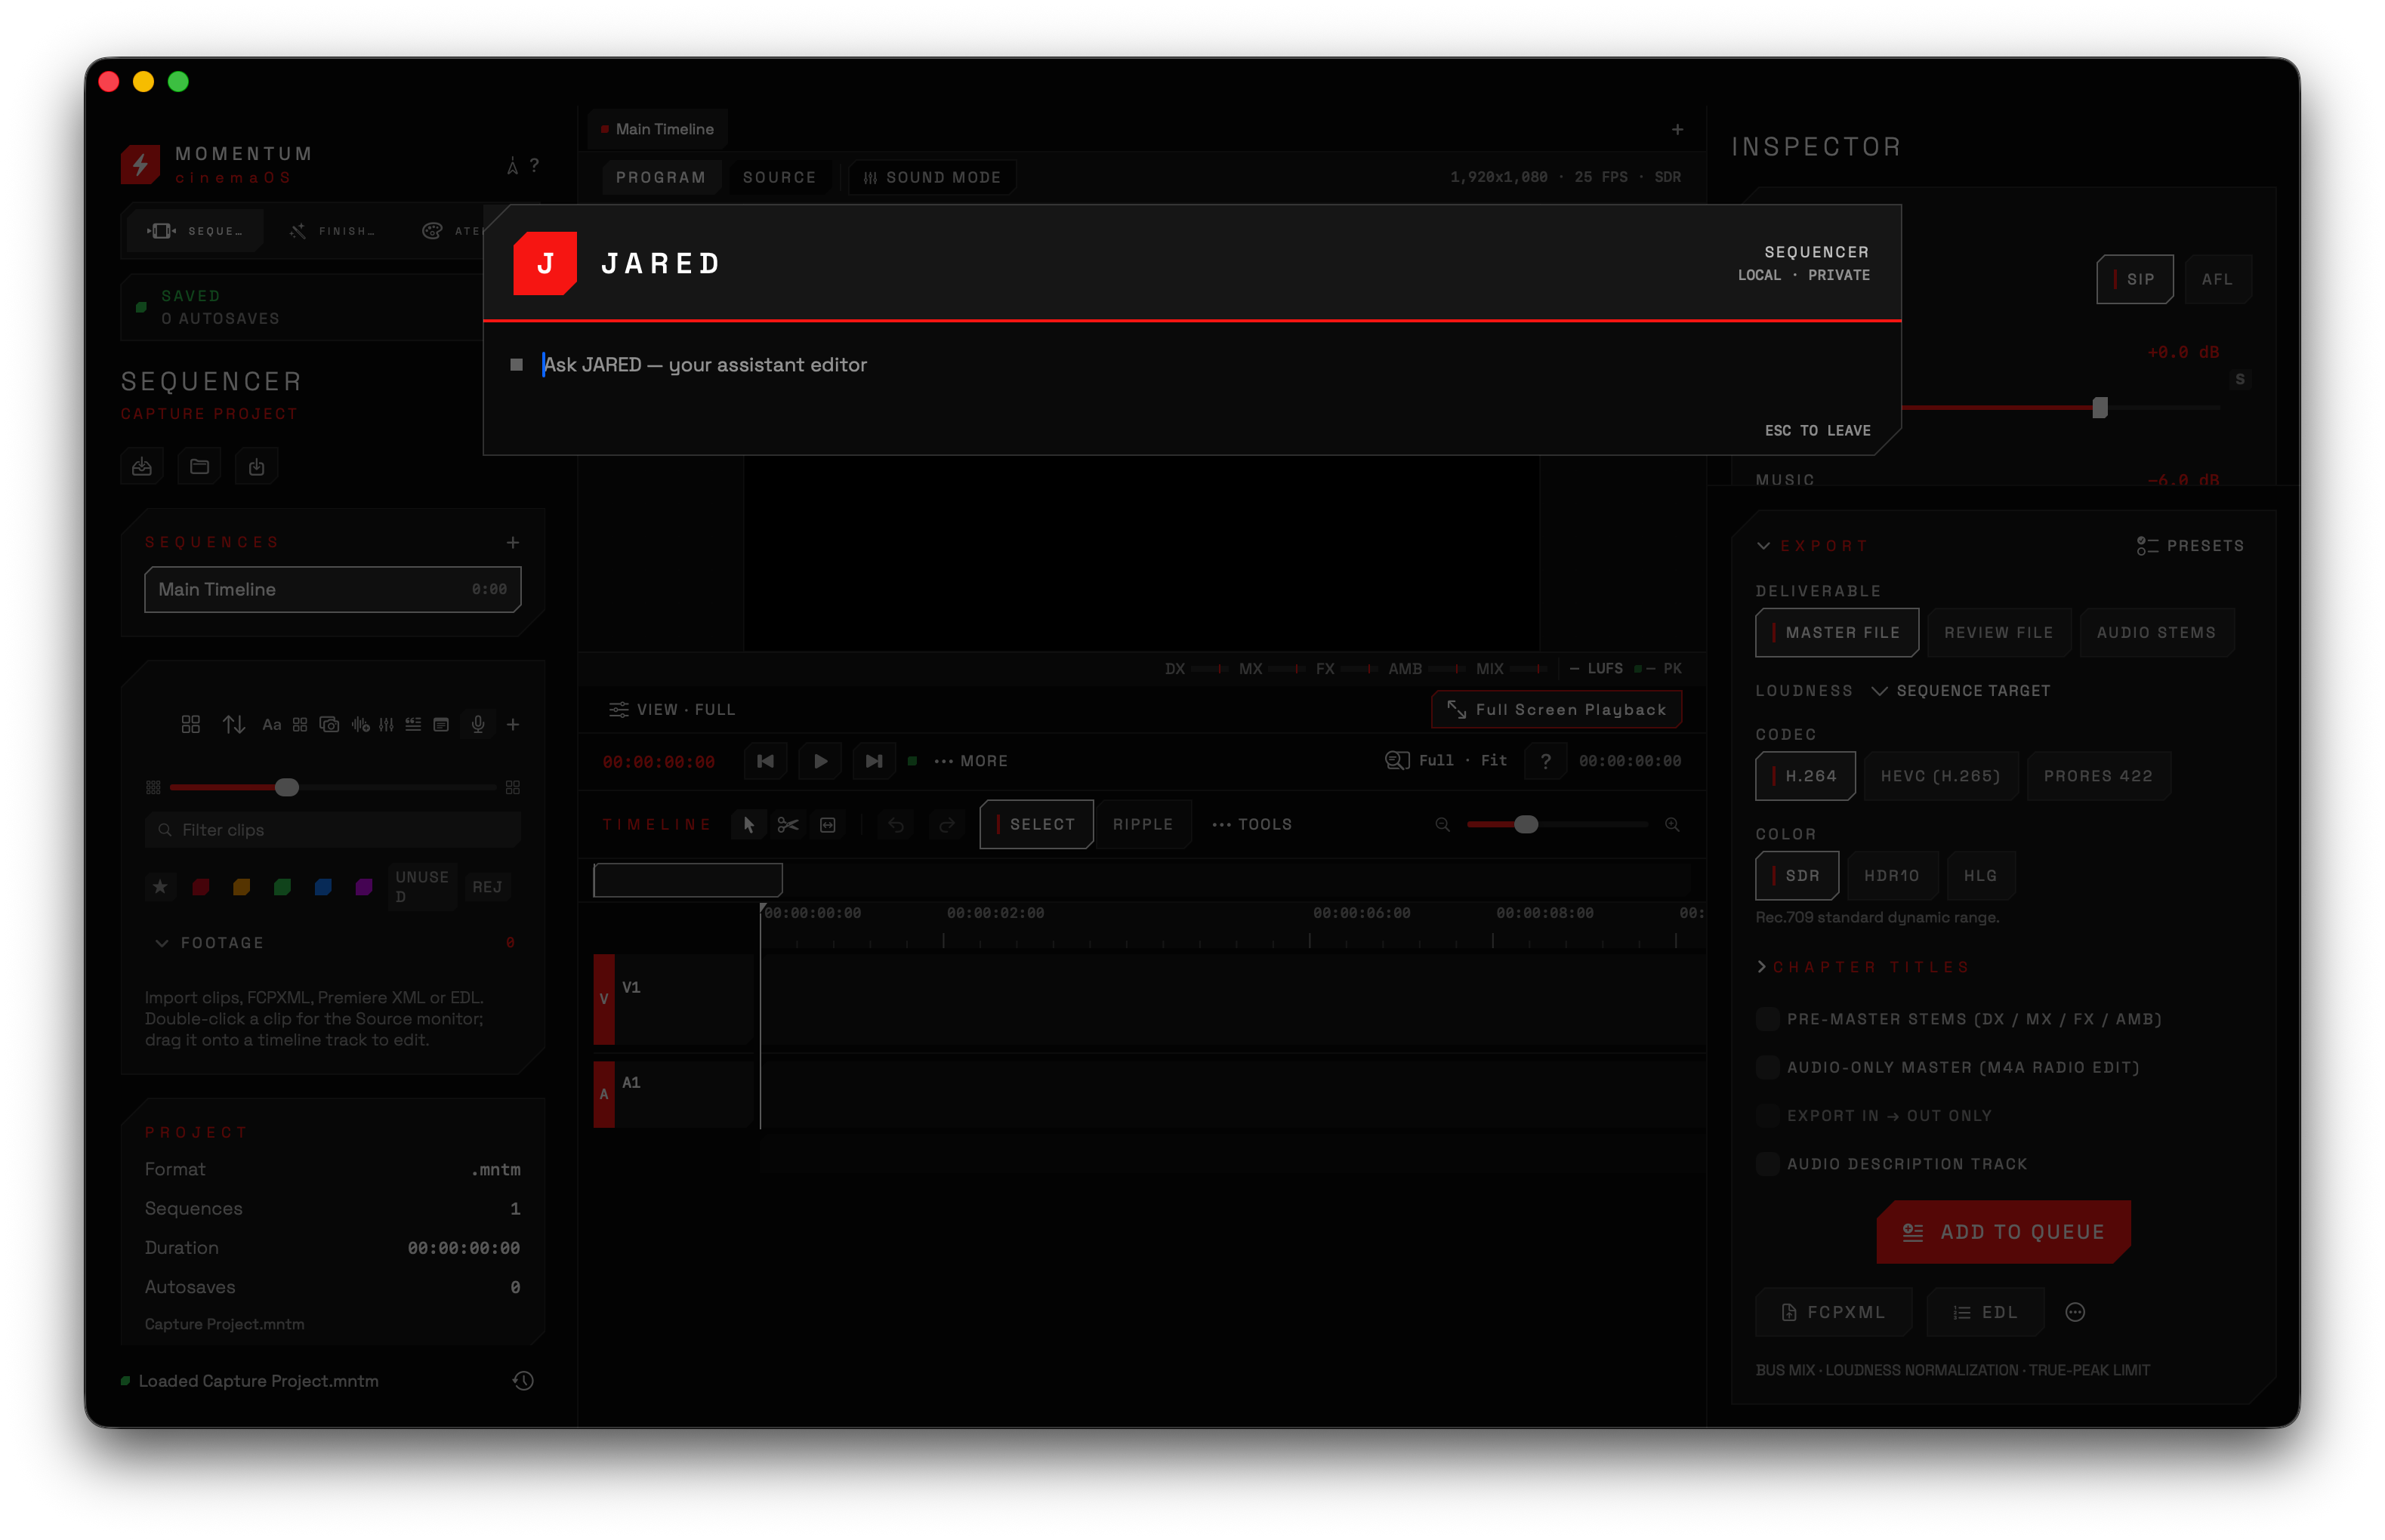Click the sort arrows icon in the clip bin
This screenshot has height=1540, width=2385.
[234, 724]
